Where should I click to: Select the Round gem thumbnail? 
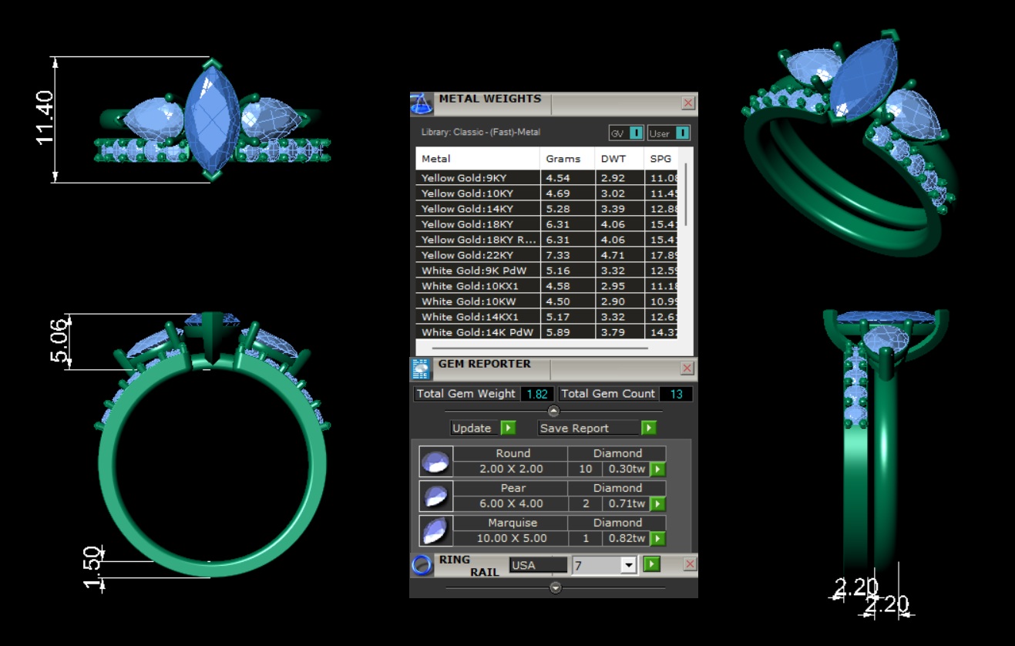tap(435, 461)
